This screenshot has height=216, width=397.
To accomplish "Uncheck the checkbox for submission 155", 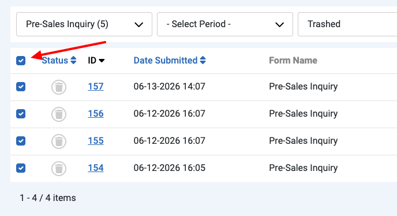I will coord(21,141).
